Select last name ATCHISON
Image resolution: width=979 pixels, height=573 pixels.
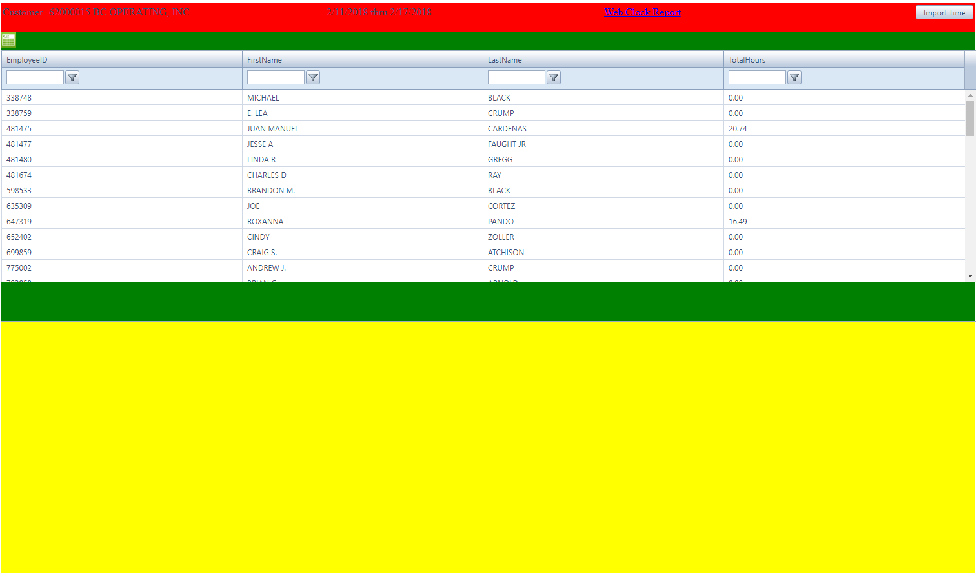506,253
